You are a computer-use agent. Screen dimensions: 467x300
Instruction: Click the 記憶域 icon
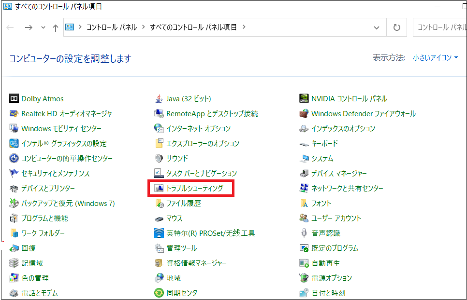pos(14,263)
